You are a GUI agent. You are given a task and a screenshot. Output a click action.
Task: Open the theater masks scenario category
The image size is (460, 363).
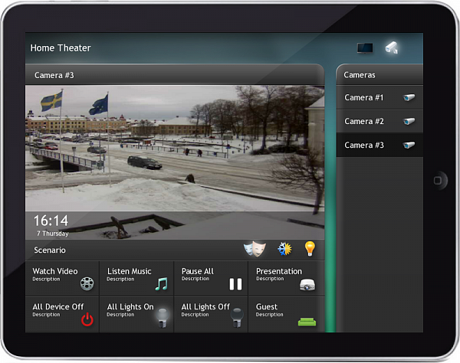[254, 249]
